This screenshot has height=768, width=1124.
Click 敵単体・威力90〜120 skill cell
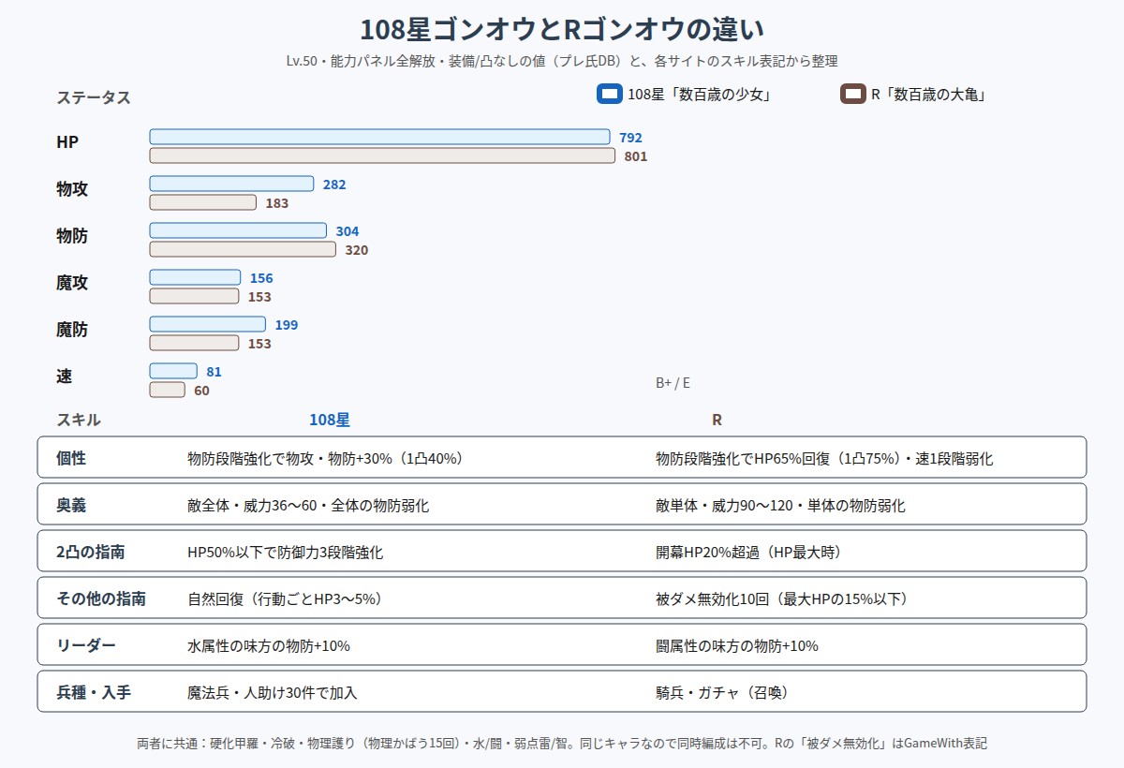tap(780, 506)
